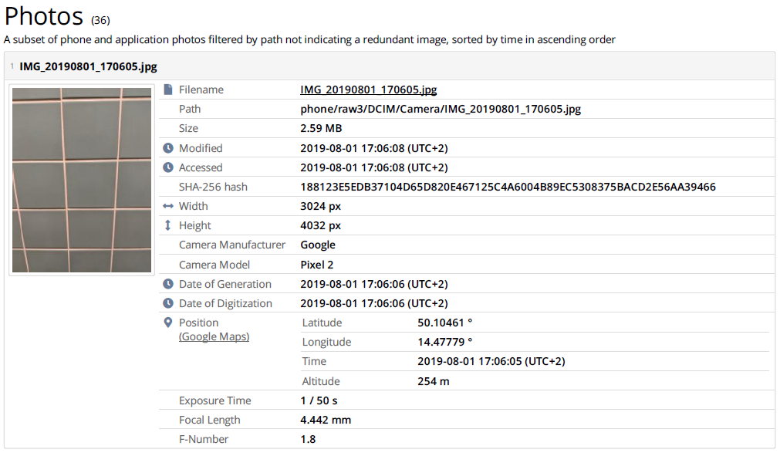Click the Camera Model value Pixel 2

318,264
